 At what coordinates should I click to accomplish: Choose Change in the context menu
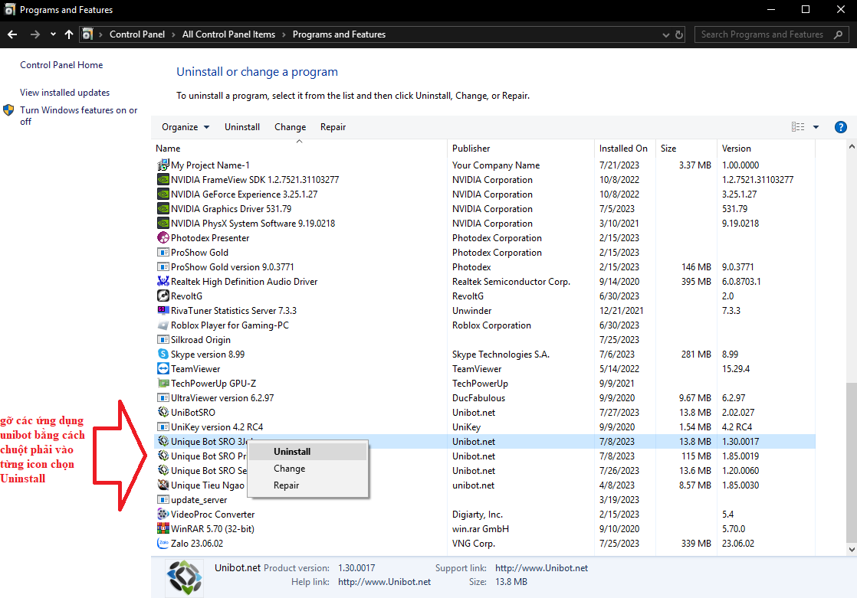(307, 469)
